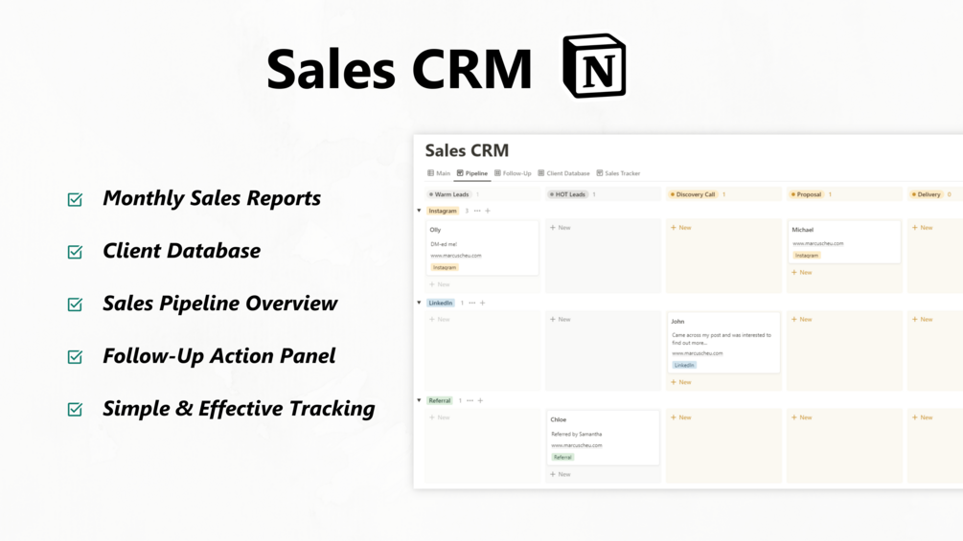Click + New below the Chloe card

(x=561, y=474)
